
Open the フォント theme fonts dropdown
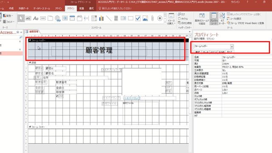tap(8, 22)
